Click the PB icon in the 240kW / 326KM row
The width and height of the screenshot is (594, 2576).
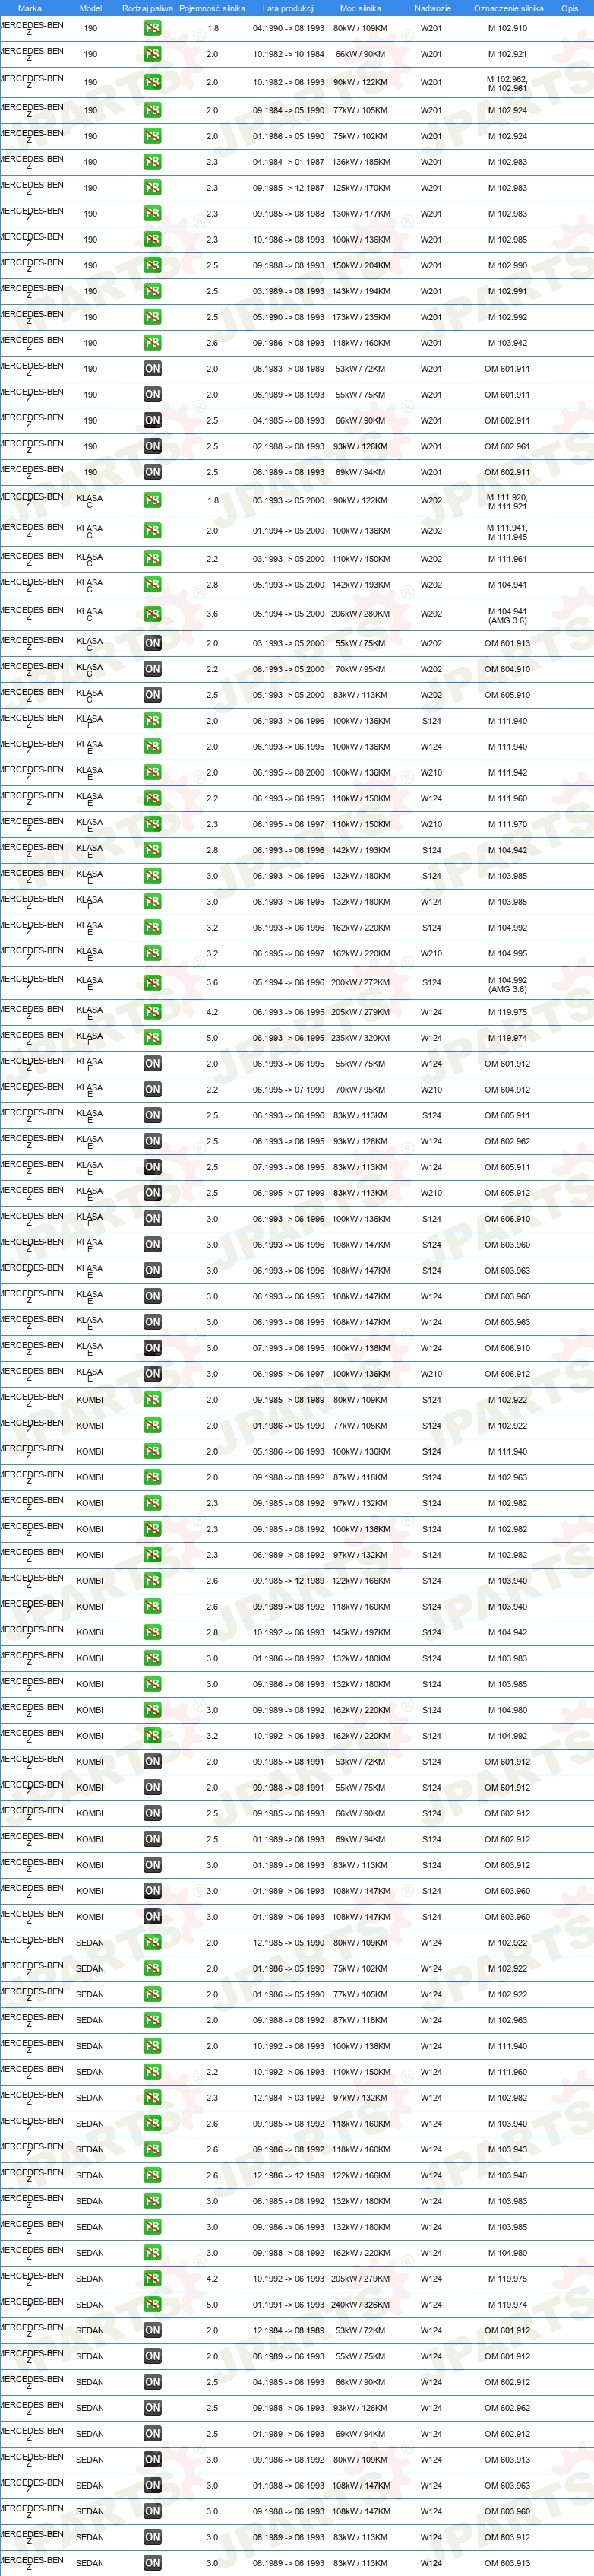152,2304
